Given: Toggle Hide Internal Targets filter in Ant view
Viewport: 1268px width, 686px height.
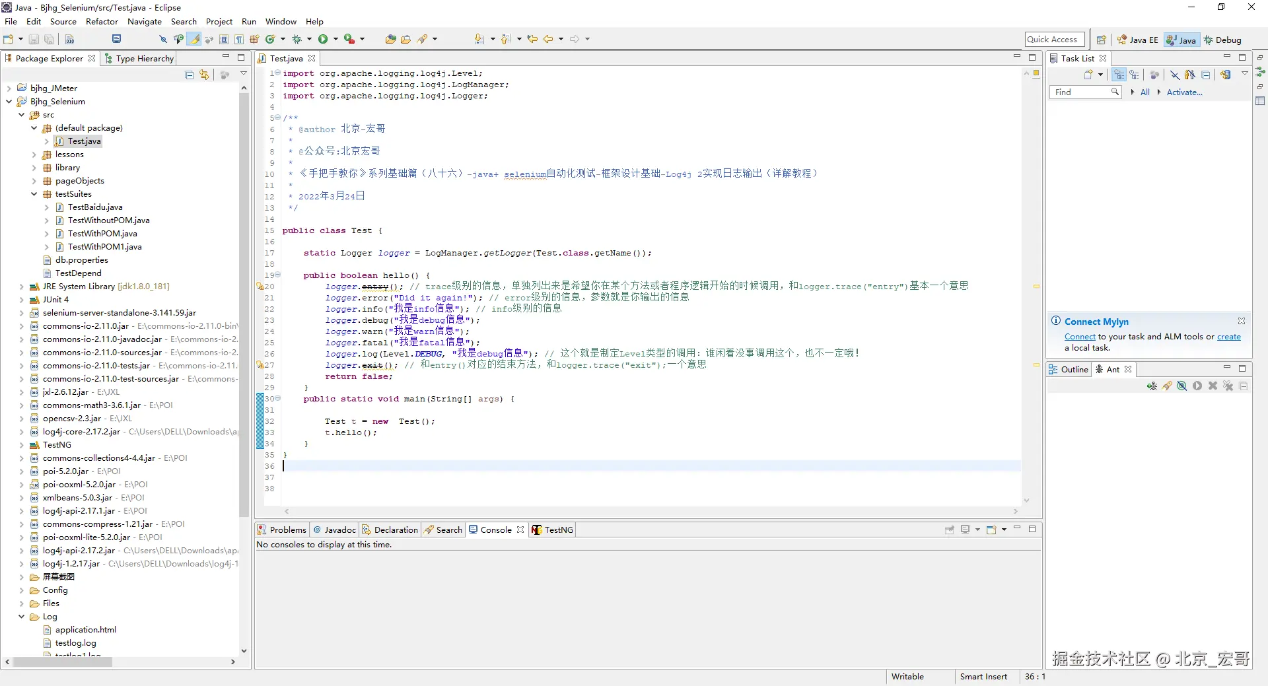Looking at the screenshot, I should [1182, 386].
